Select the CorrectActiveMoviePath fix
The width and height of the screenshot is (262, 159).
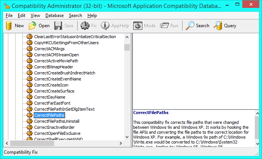click(x=56, y=61)
